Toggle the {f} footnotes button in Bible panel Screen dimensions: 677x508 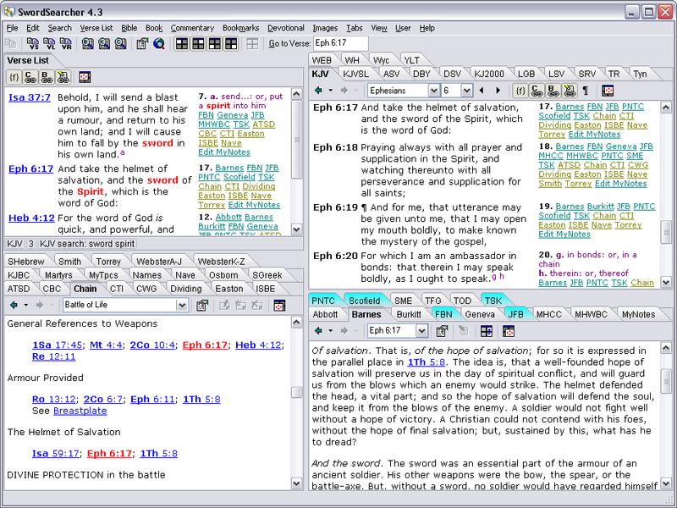pos(520,91)
